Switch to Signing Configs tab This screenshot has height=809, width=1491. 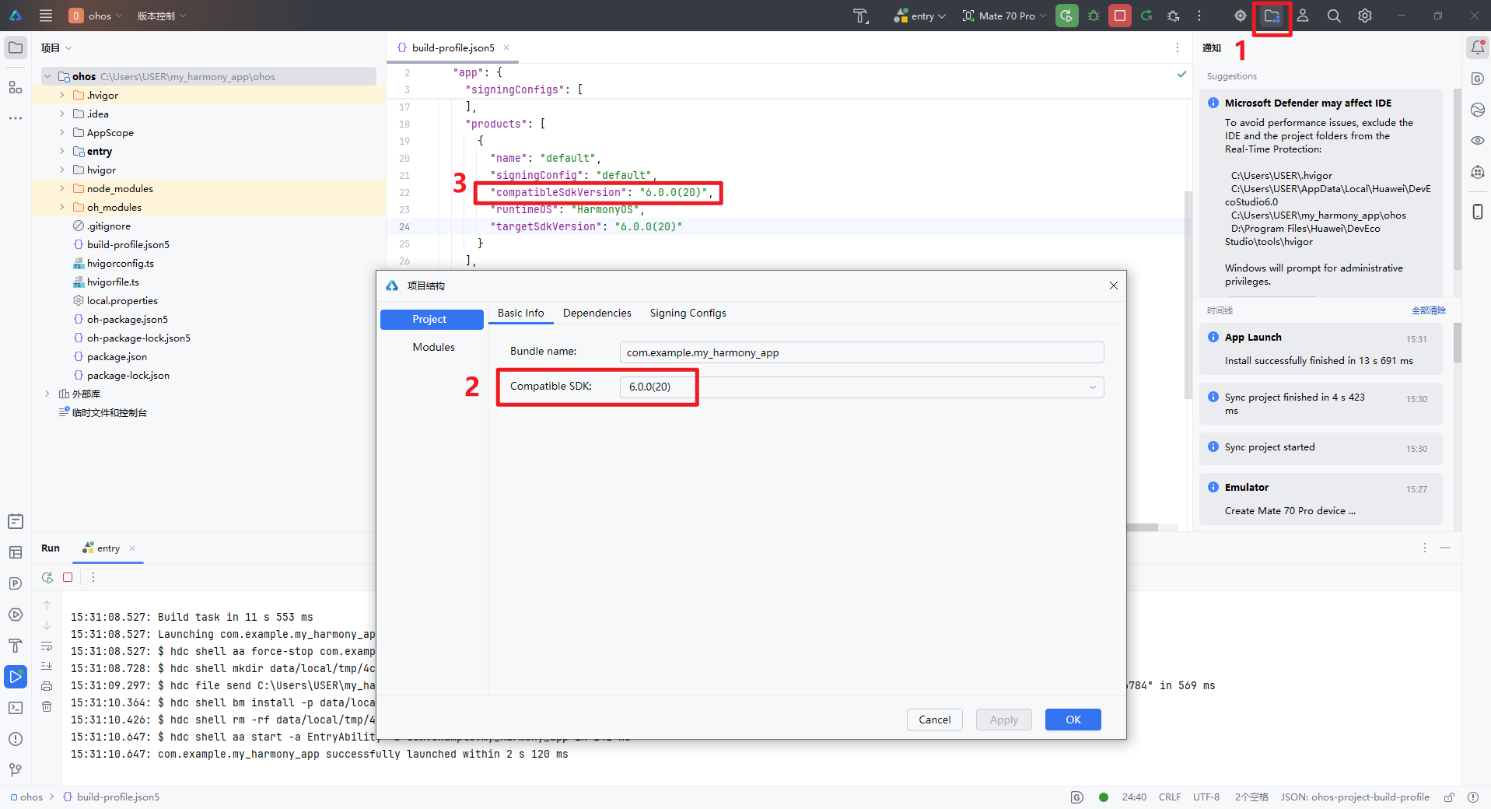pos(688,313)
